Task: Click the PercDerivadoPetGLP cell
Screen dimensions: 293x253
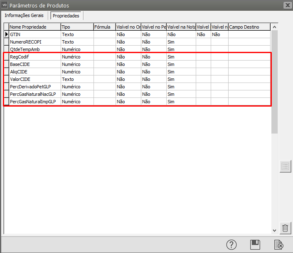Action: [x=35, y=87]
